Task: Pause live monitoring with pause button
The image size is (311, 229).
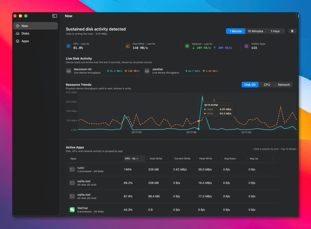Action: tap(292, 31)
